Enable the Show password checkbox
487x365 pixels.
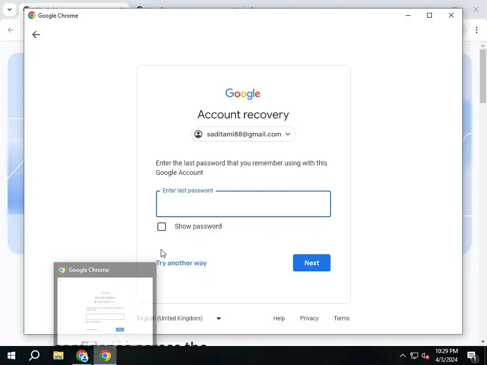(x=162, y=227)
